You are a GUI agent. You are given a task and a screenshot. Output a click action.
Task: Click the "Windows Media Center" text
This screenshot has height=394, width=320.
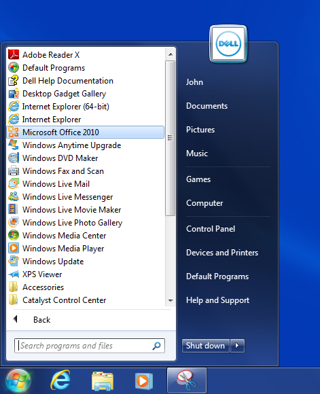click(x=64, y=236)
